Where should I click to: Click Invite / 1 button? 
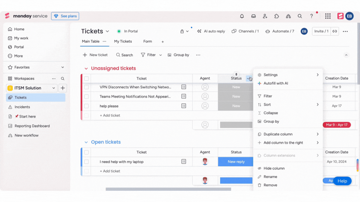321,31
